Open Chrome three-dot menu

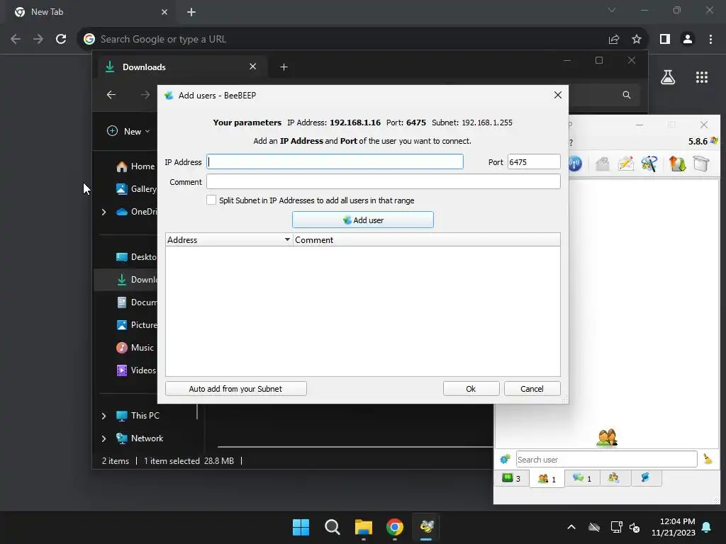(x=710, y=40)
